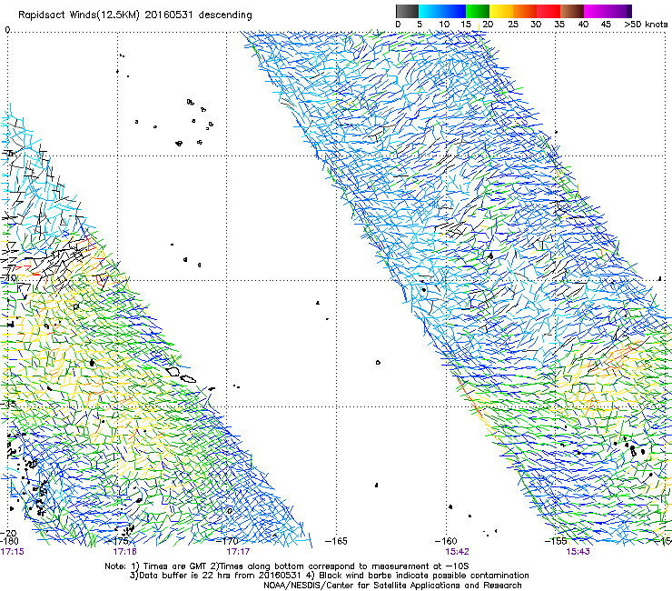Image resolution: width=672 pixels, height=591 pixels.
Task: Click the '17:15' time label
Action: point(13,551)
